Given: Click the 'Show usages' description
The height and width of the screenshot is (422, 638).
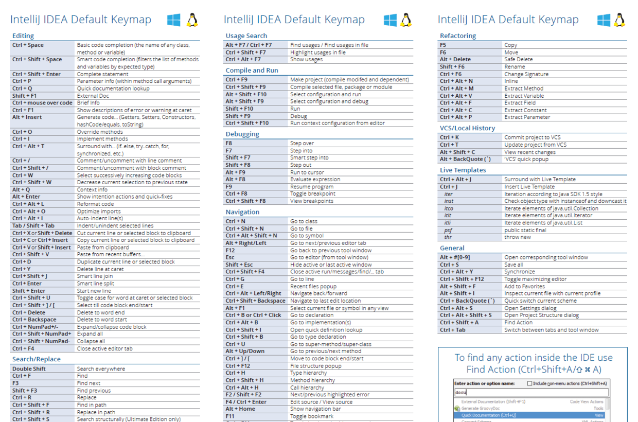Looking at the screenshot, I should (307, 60).
